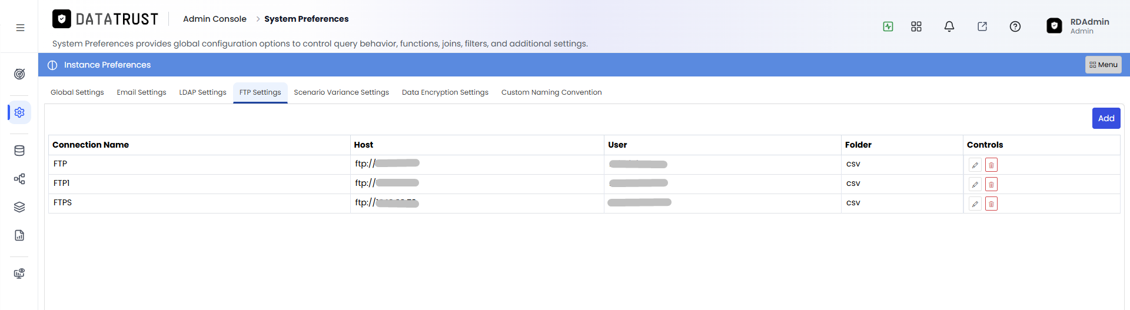
Task: Open help question mark icon
Action: [x=1015, y=26]
